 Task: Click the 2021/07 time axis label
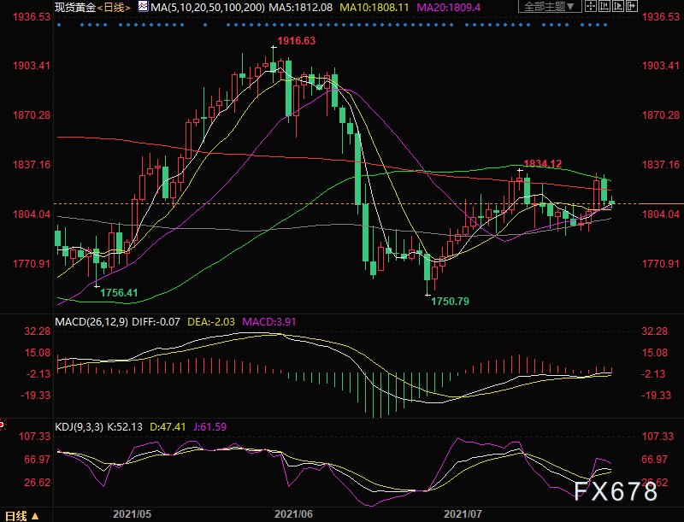coord(463,514)
